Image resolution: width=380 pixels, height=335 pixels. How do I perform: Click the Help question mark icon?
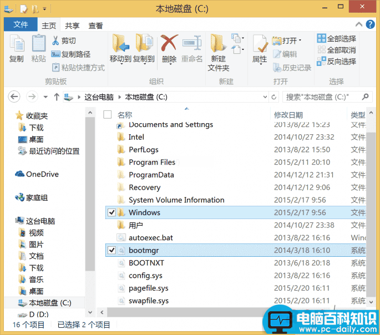point(371,24)
